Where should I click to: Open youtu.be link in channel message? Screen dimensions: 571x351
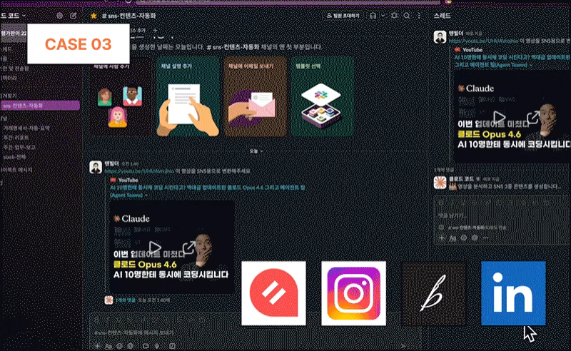(139, 171)
